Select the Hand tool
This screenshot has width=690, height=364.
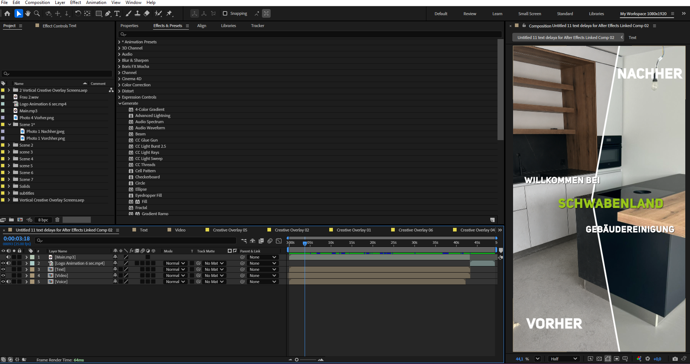coord(28,13)
